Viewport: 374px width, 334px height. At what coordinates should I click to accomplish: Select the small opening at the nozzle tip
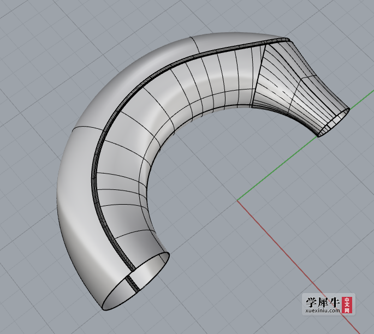(x=334, y=123)
